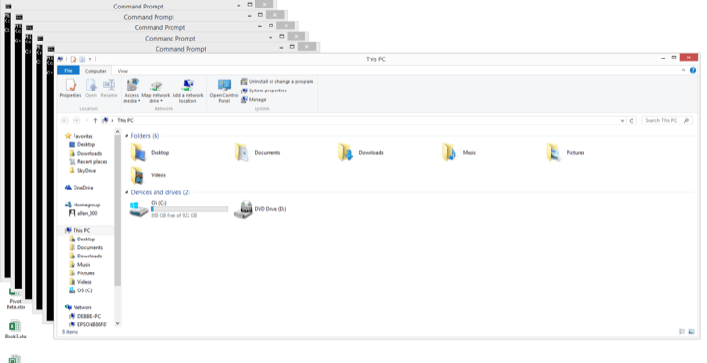Collapse the ribbon with the chevron
Image resolution: width=707 pixels, height=363 pixels.
(683, 71)
